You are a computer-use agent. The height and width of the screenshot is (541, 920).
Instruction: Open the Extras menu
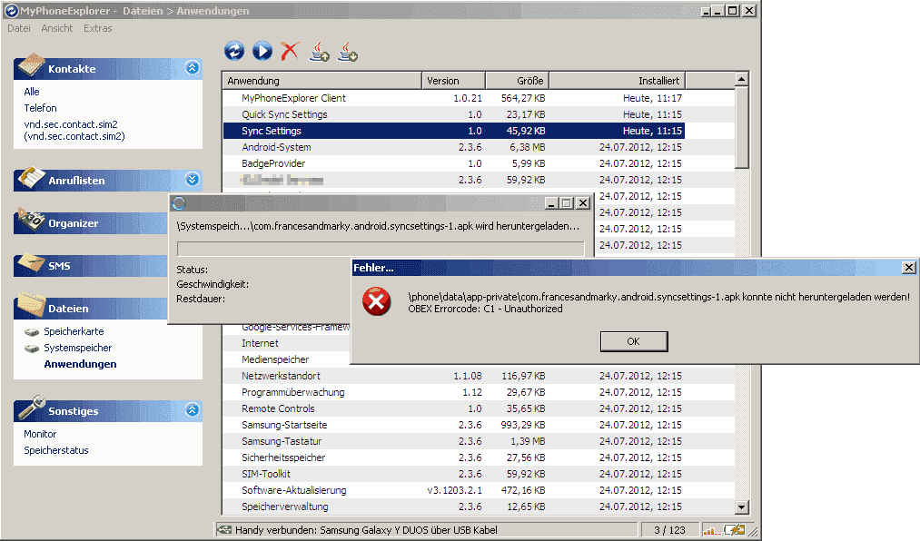(x=97, y=28)
